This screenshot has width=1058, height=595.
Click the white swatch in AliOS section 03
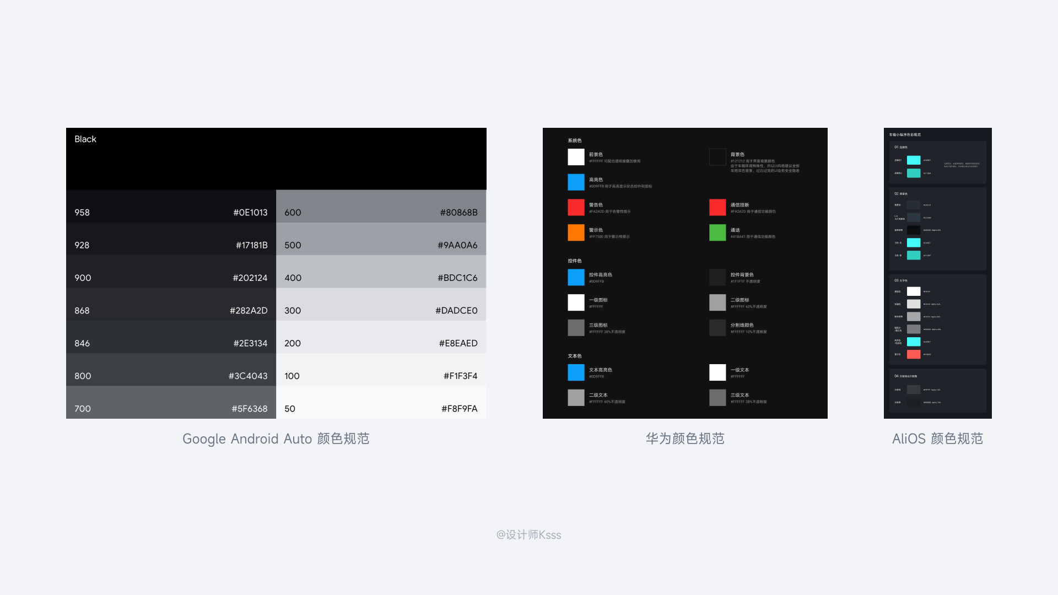pyautogui.click(x=914, y=291)
